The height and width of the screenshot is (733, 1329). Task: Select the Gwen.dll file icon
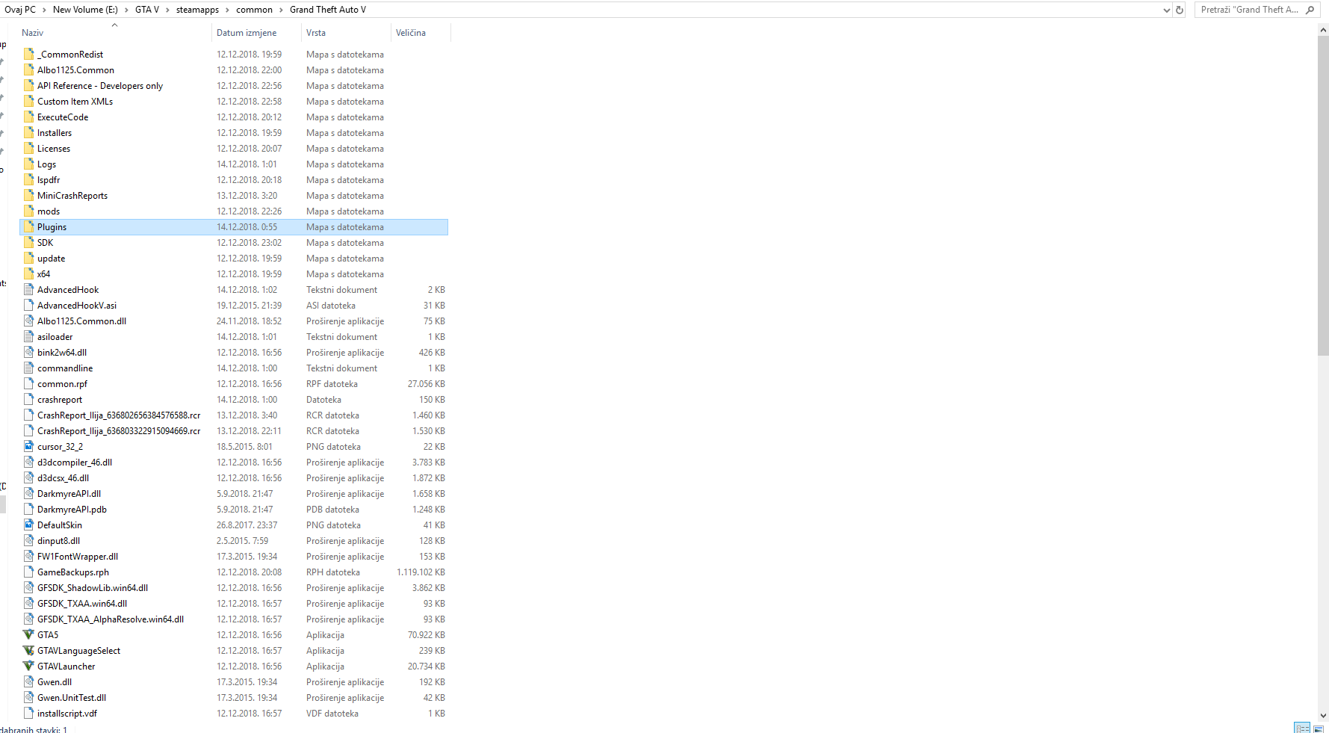[x=29, y=681]
